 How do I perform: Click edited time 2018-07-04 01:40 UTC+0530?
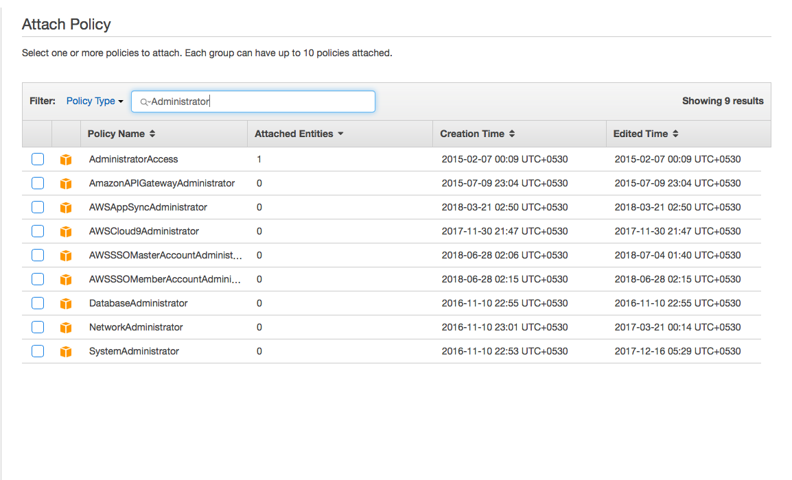tap(677, 255)
